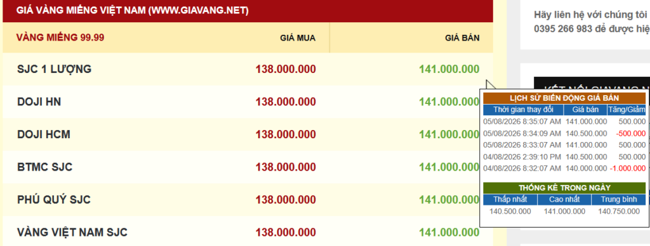Click the Cao nhất statistics header
650x246 pixels.
564,200
